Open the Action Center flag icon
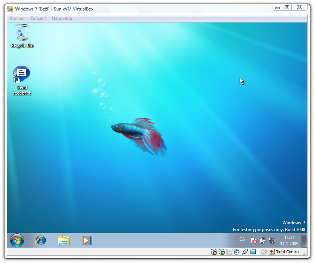Image resolution: width=315 pixels, height=263 pixels. 253,240
